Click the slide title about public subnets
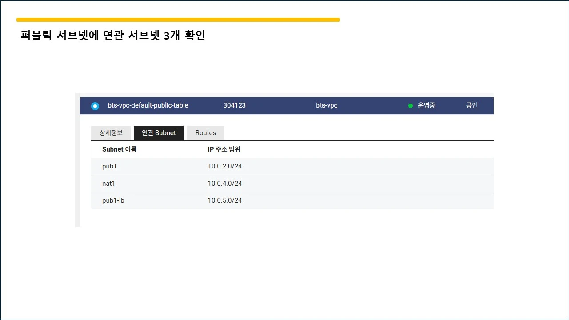 point(113,36)
